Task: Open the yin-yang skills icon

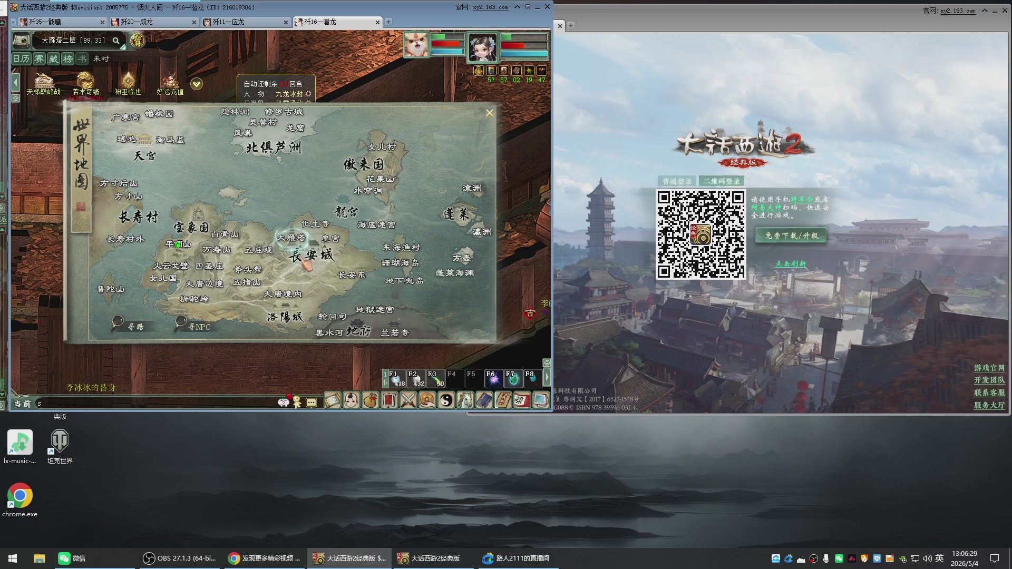Action: point(446,401)
